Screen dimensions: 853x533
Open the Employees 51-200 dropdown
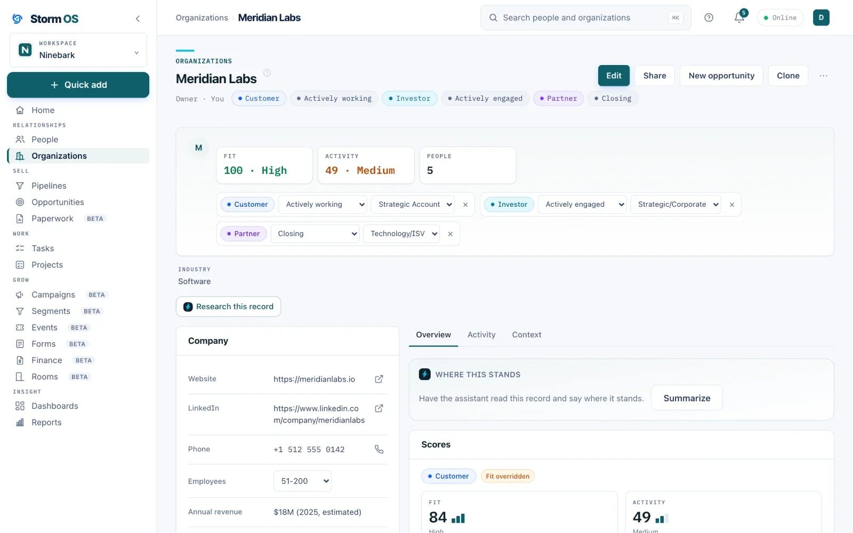pyautogui.click(x=302, y=481)
